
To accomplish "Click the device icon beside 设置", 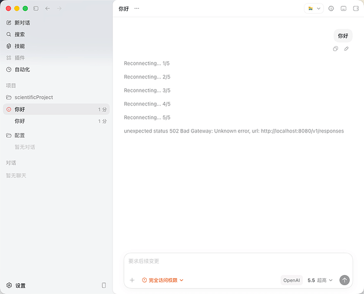I will tap(104, 285).
